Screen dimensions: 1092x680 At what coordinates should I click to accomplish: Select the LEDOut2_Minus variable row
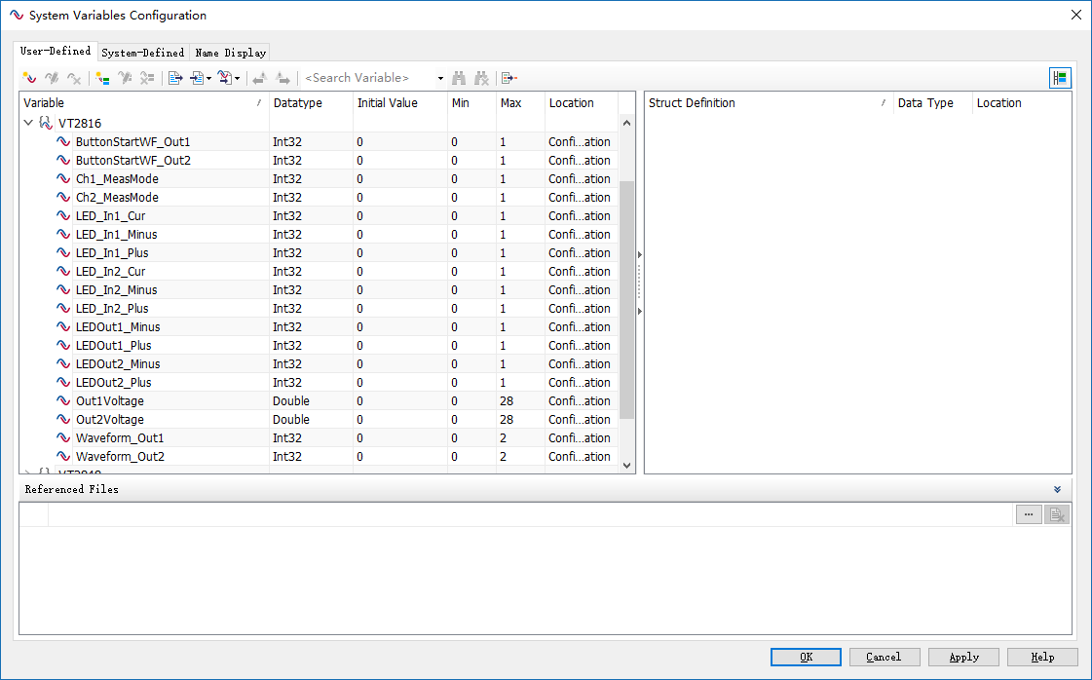[x=319, y=363]
